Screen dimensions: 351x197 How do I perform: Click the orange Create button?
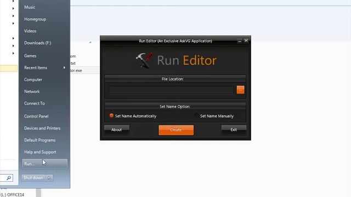point(176,130)
